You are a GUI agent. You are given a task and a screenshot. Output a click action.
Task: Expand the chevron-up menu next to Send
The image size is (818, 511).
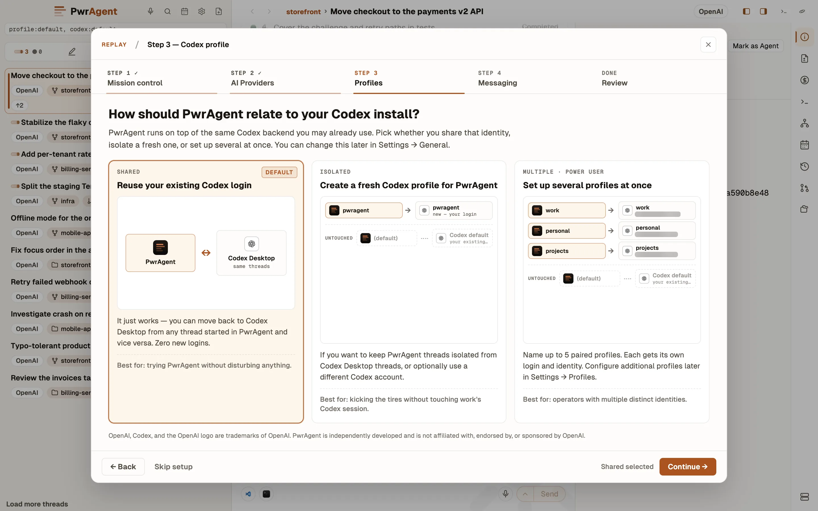coord(525,494)
